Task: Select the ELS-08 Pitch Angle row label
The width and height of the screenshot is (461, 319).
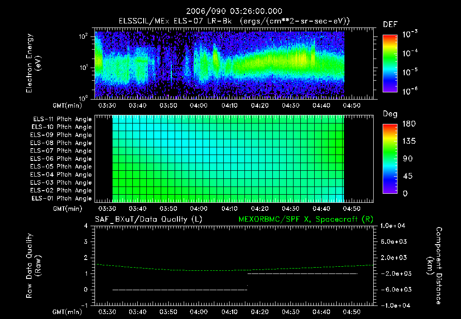Action: 61,143
